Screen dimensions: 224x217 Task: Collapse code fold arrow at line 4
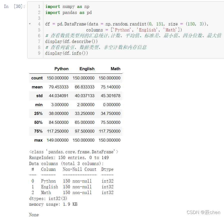30,24
